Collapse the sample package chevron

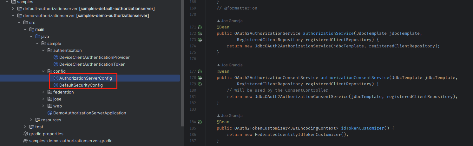[37, 43]
